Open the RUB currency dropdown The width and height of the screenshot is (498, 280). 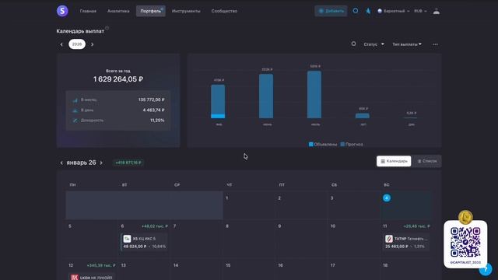click(x=420, y=11)
